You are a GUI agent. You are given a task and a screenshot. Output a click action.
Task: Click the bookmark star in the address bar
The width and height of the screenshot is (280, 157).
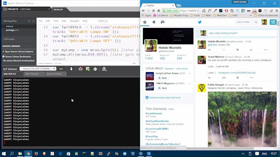click(x=198, y=11)
